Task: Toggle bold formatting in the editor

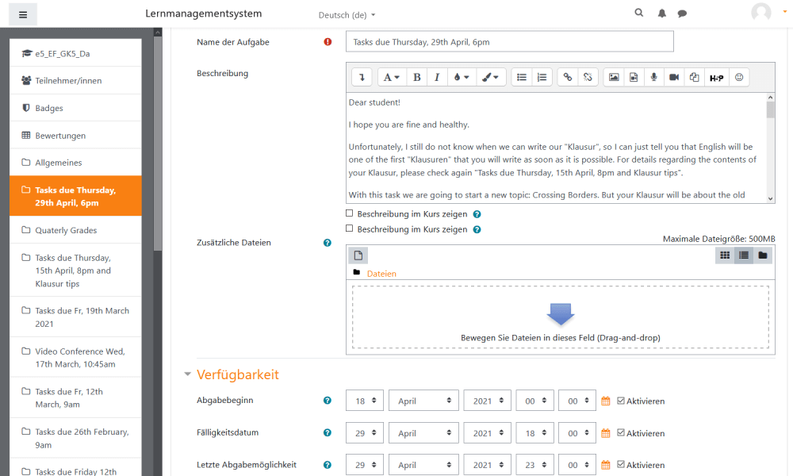Action: 417,77
